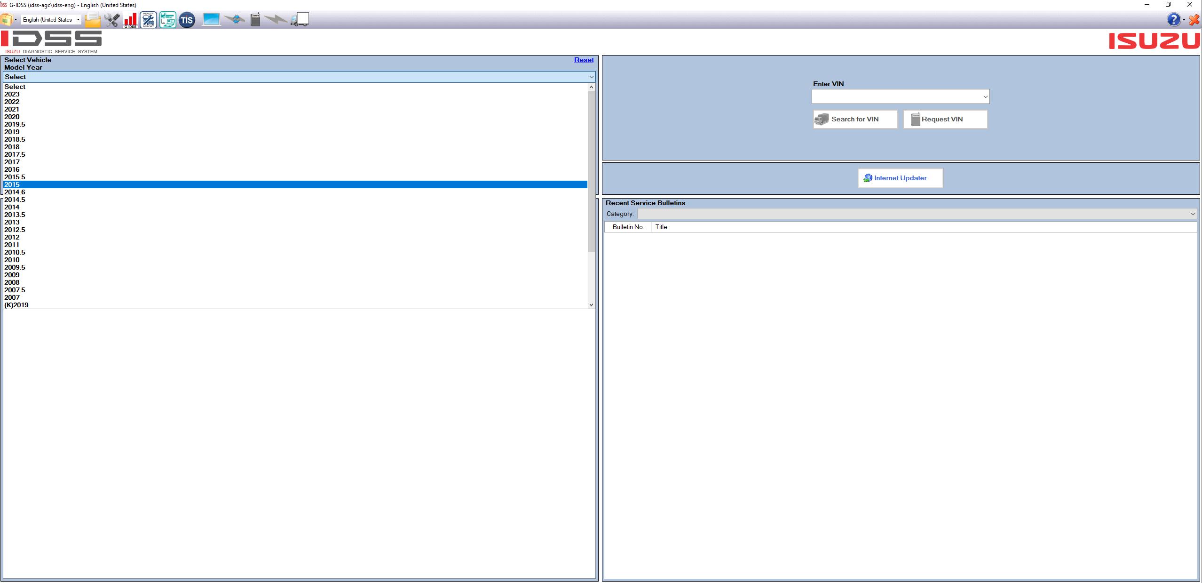The width and height of the screenshot is (1202, 583).
Task: Expand the Enter VIN combo box
Action: (x=985, y=97)
